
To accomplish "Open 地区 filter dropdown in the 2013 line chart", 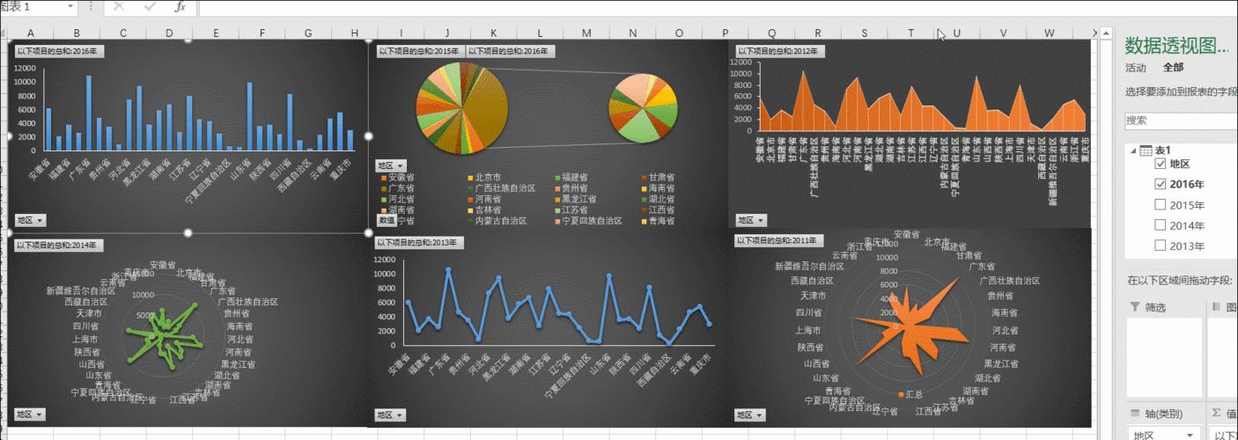I will 391,414.
